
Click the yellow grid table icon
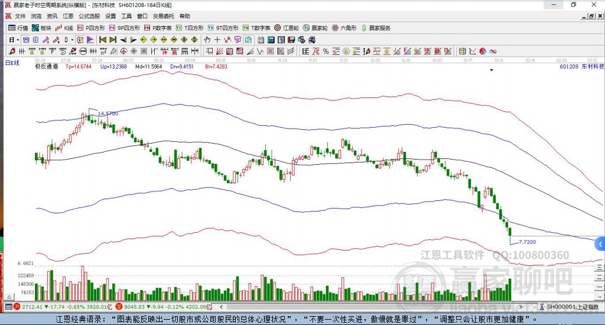462,51
